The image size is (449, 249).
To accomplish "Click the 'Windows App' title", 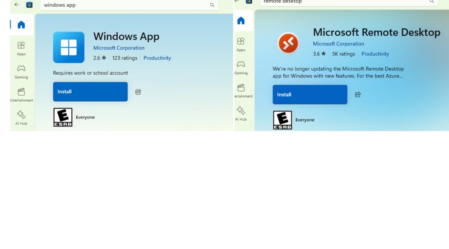I will (x=126, y=36).
